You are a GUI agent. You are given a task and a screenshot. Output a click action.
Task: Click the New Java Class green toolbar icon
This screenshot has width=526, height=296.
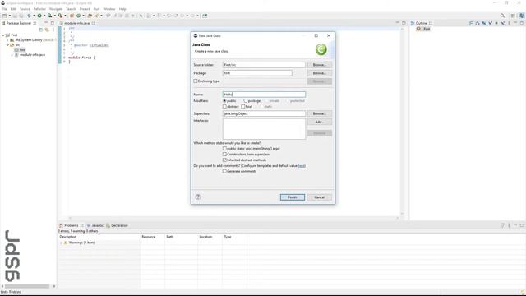click(79, 16)
